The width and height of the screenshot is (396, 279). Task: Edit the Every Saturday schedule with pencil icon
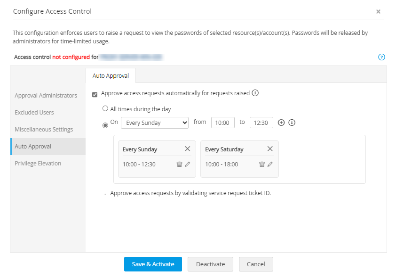(x=270, y=164)
